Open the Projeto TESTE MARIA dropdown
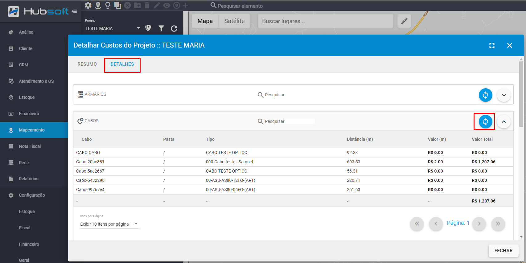Image resolution: width=526 pixels, height=263 pixels. 113,28
